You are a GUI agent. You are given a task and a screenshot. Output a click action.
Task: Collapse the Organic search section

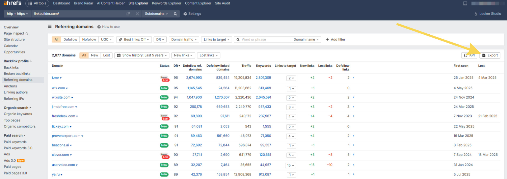17,108
